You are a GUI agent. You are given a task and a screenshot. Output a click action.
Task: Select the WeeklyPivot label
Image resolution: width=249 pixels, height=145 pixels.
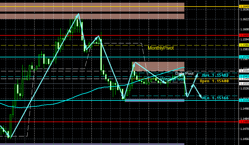[173, 79]
